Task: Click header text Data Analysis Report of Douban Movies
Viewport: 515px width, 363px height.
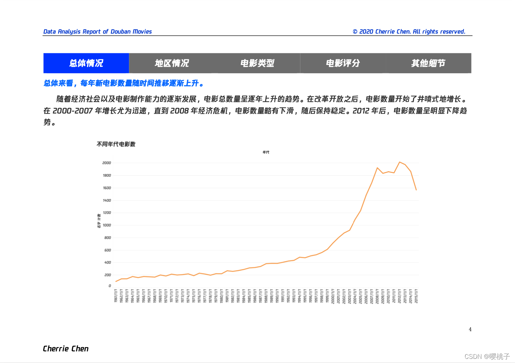Action: (97, 31)
